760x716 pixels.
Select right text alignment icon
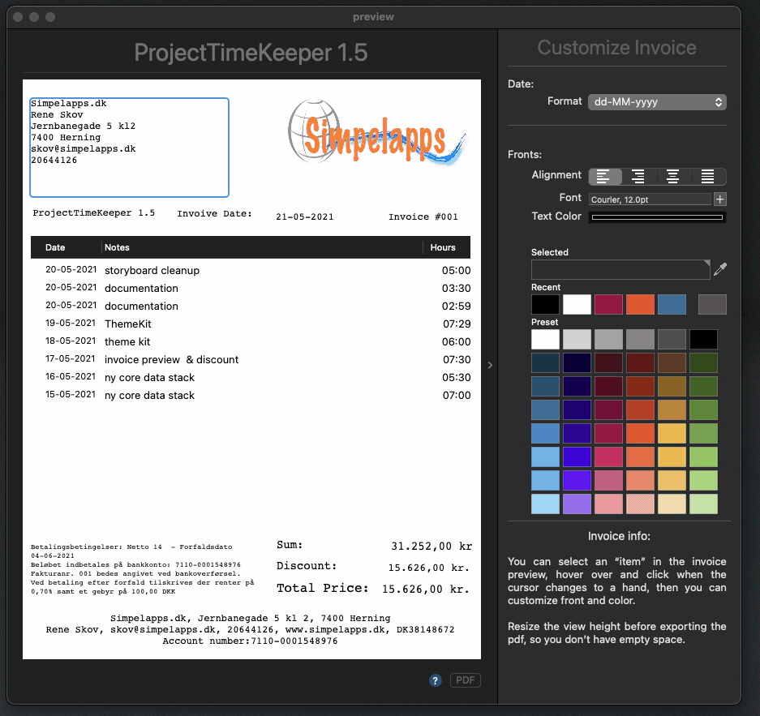point(639,176)
